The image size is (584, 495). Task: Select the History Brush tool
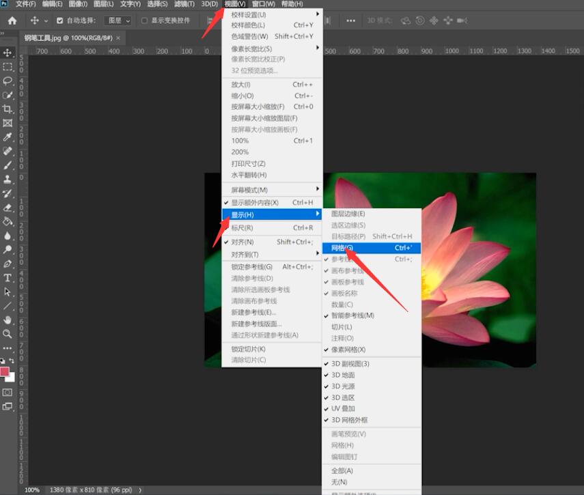[x=8, y=193]
